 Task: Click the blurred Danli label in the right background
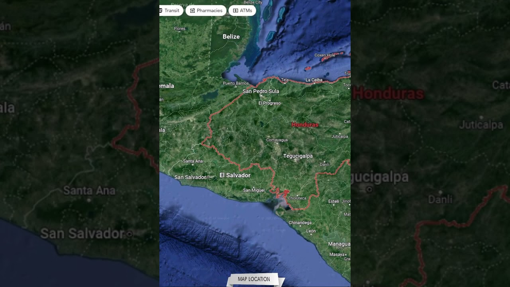tap(440, 199)
